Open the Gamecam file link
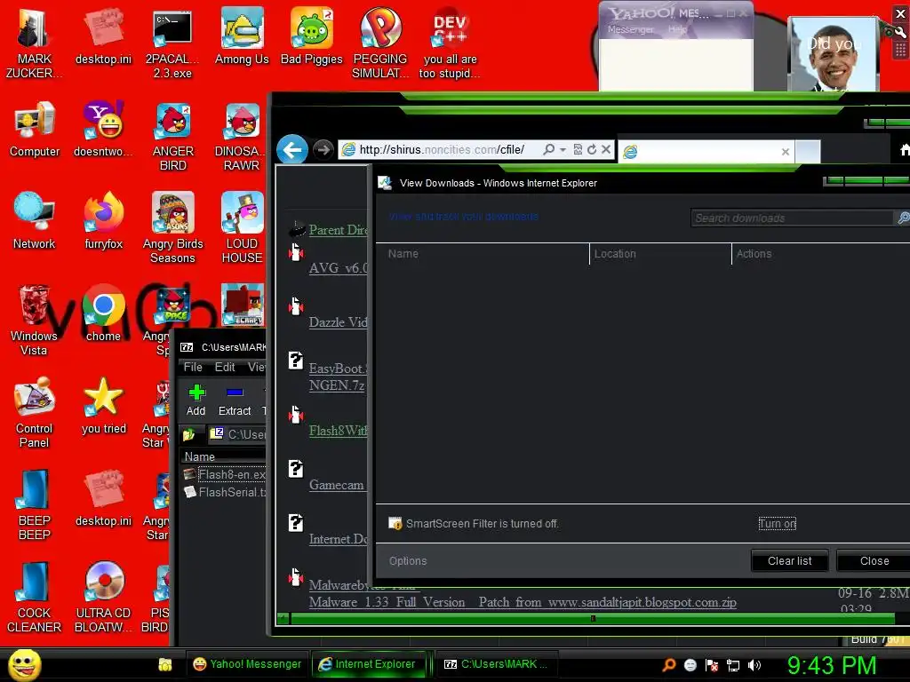The width and height of the screenshot is (910, 682). click(337, 485)
